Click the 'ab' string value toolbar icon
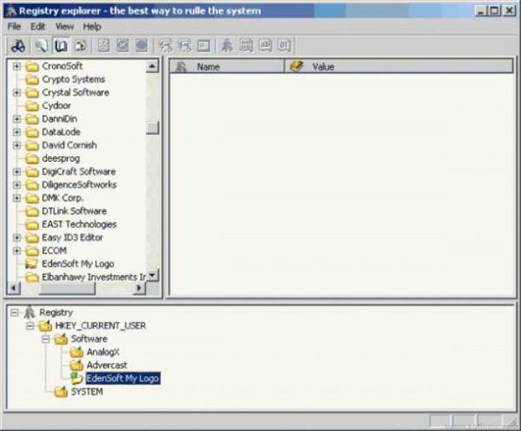The image size is (521, 431). [x=265, y=46]
